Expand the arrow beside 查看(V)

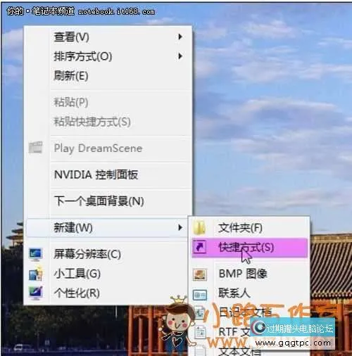pyautogui.click(x=180, y=37)
